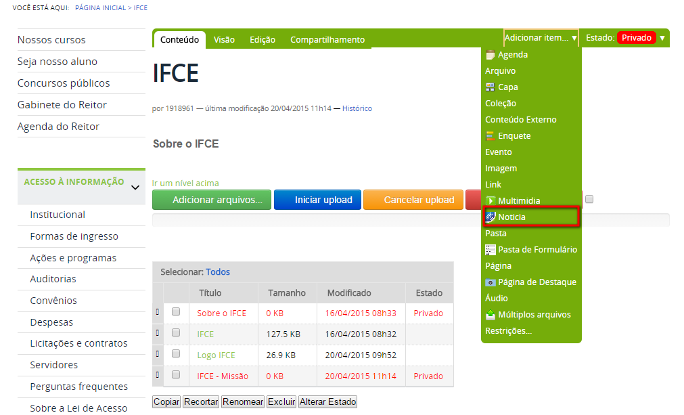The height and width of the screenshot is (415, 684).
Task: Select Áudio in add item menu
Action: pos(497,299)
